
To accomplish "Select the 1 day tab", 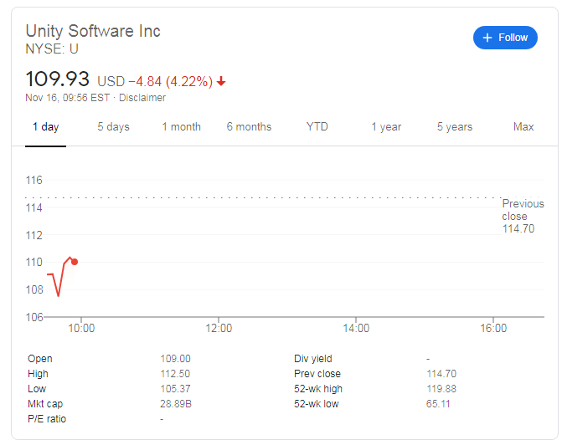I will (45, 127).
